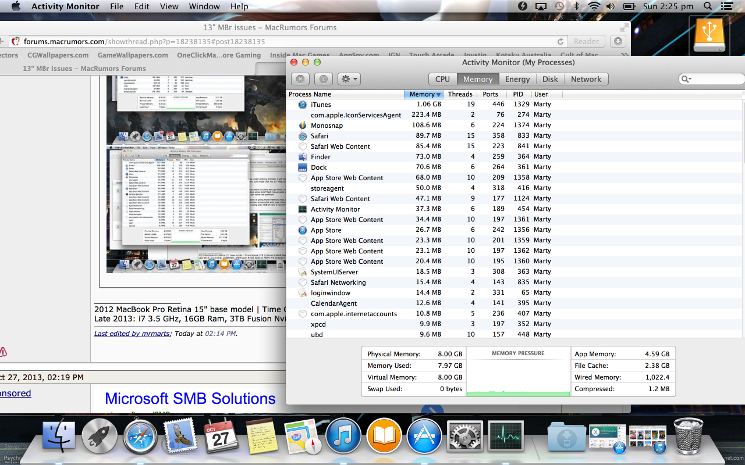Viewport: 745px width, 465px height.
Task: Select the Safari process compass icon
Action: click(x=303, y=136)
